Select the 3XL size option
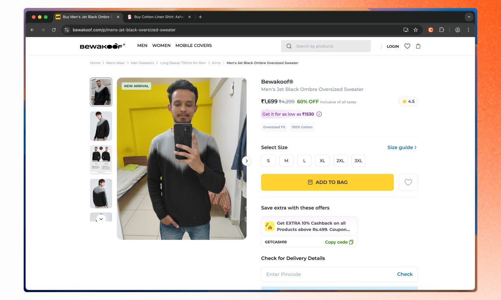 tap(358, 161)
